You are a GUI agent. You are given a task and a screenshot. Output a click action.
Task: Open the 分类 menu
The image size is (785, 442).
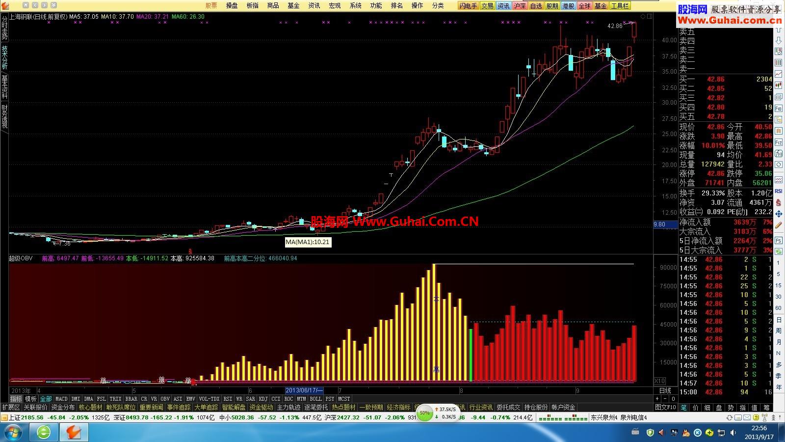pyautogui.click(x=438, y=6)
